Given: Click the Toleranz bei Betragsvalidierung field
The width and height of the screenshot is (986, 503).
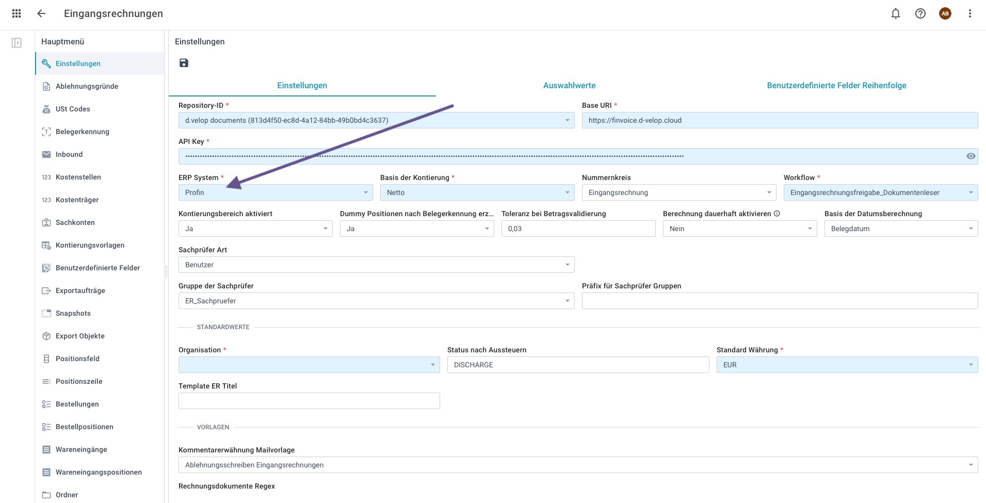Looking at the screenshot, I should pos(578,229).
